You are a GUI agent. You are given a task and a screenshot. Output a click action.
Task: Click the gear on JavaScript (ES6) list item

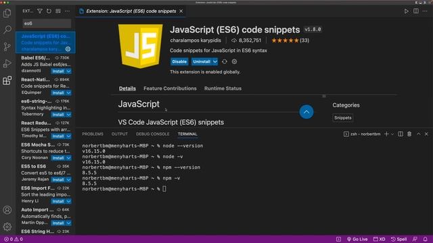tap(68, 49)
